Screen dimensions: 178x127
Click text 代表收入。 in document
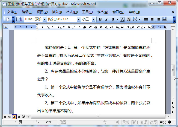click(x=46, y=95)
